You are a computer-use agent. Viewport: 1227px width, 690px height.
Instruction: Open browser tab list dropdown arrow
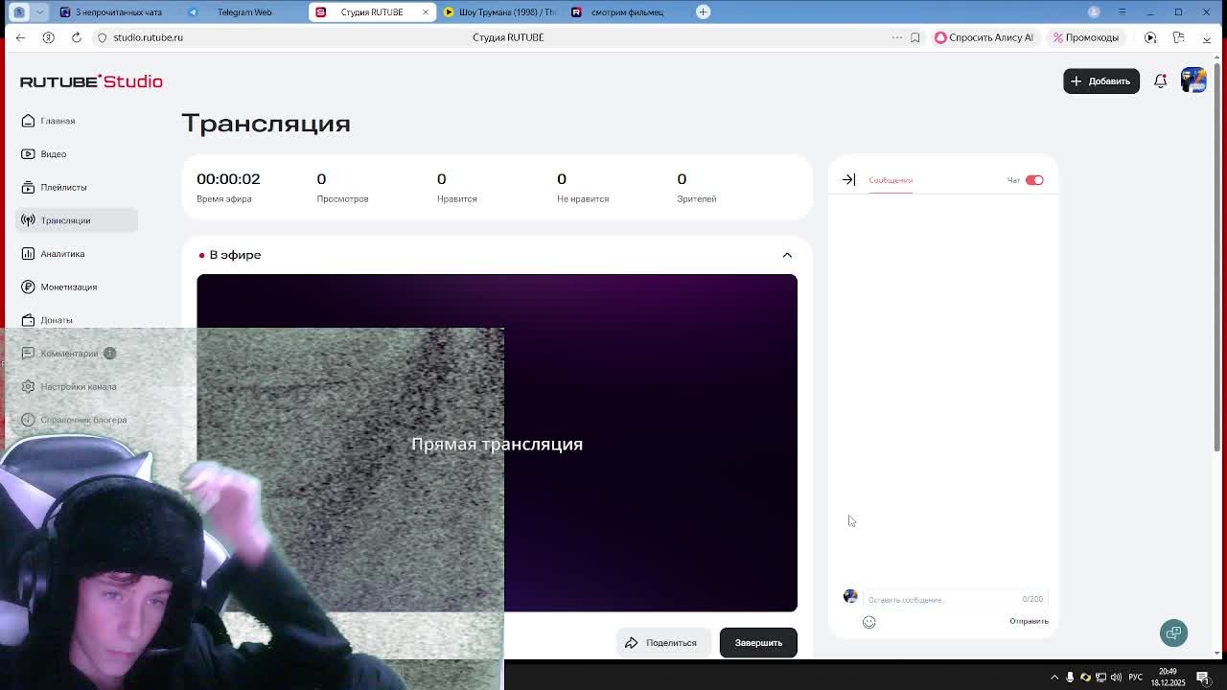point(39,11)
